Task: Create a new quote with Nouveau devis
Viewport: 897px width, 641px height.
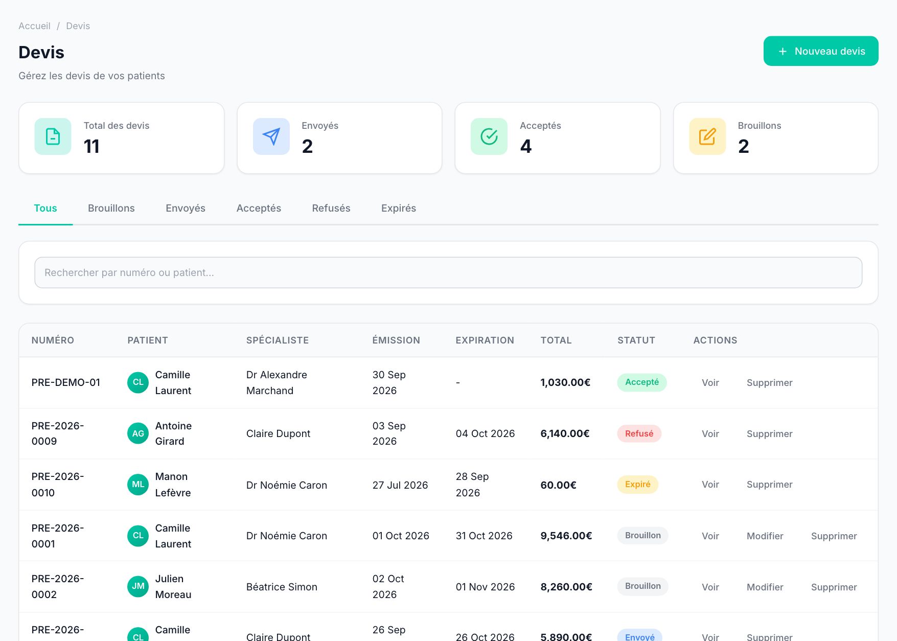Action: [x=821, y=51]
